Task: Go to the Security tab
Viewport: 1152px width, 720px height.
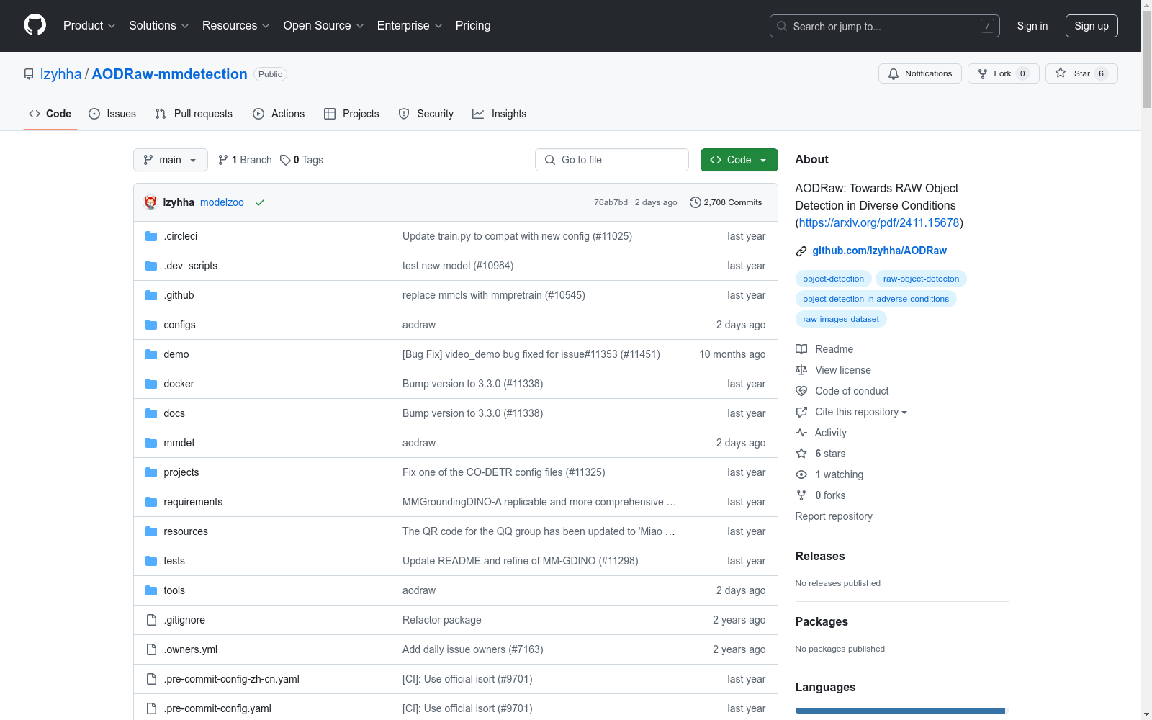Action: pyautogui.click(x=426, y=114)
